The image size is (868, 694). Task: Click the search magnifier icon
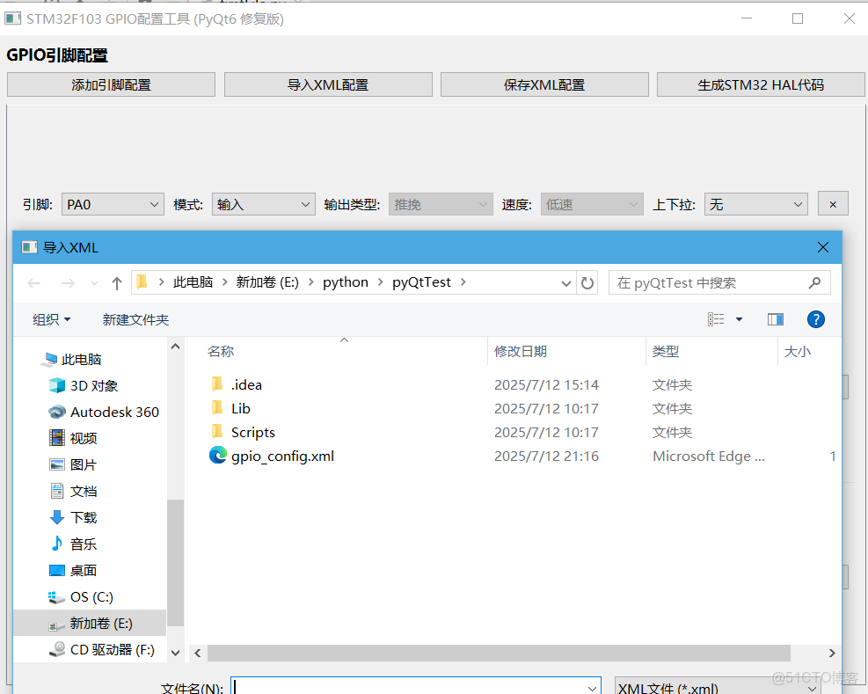pyautogui.click(x=813, y=282)
